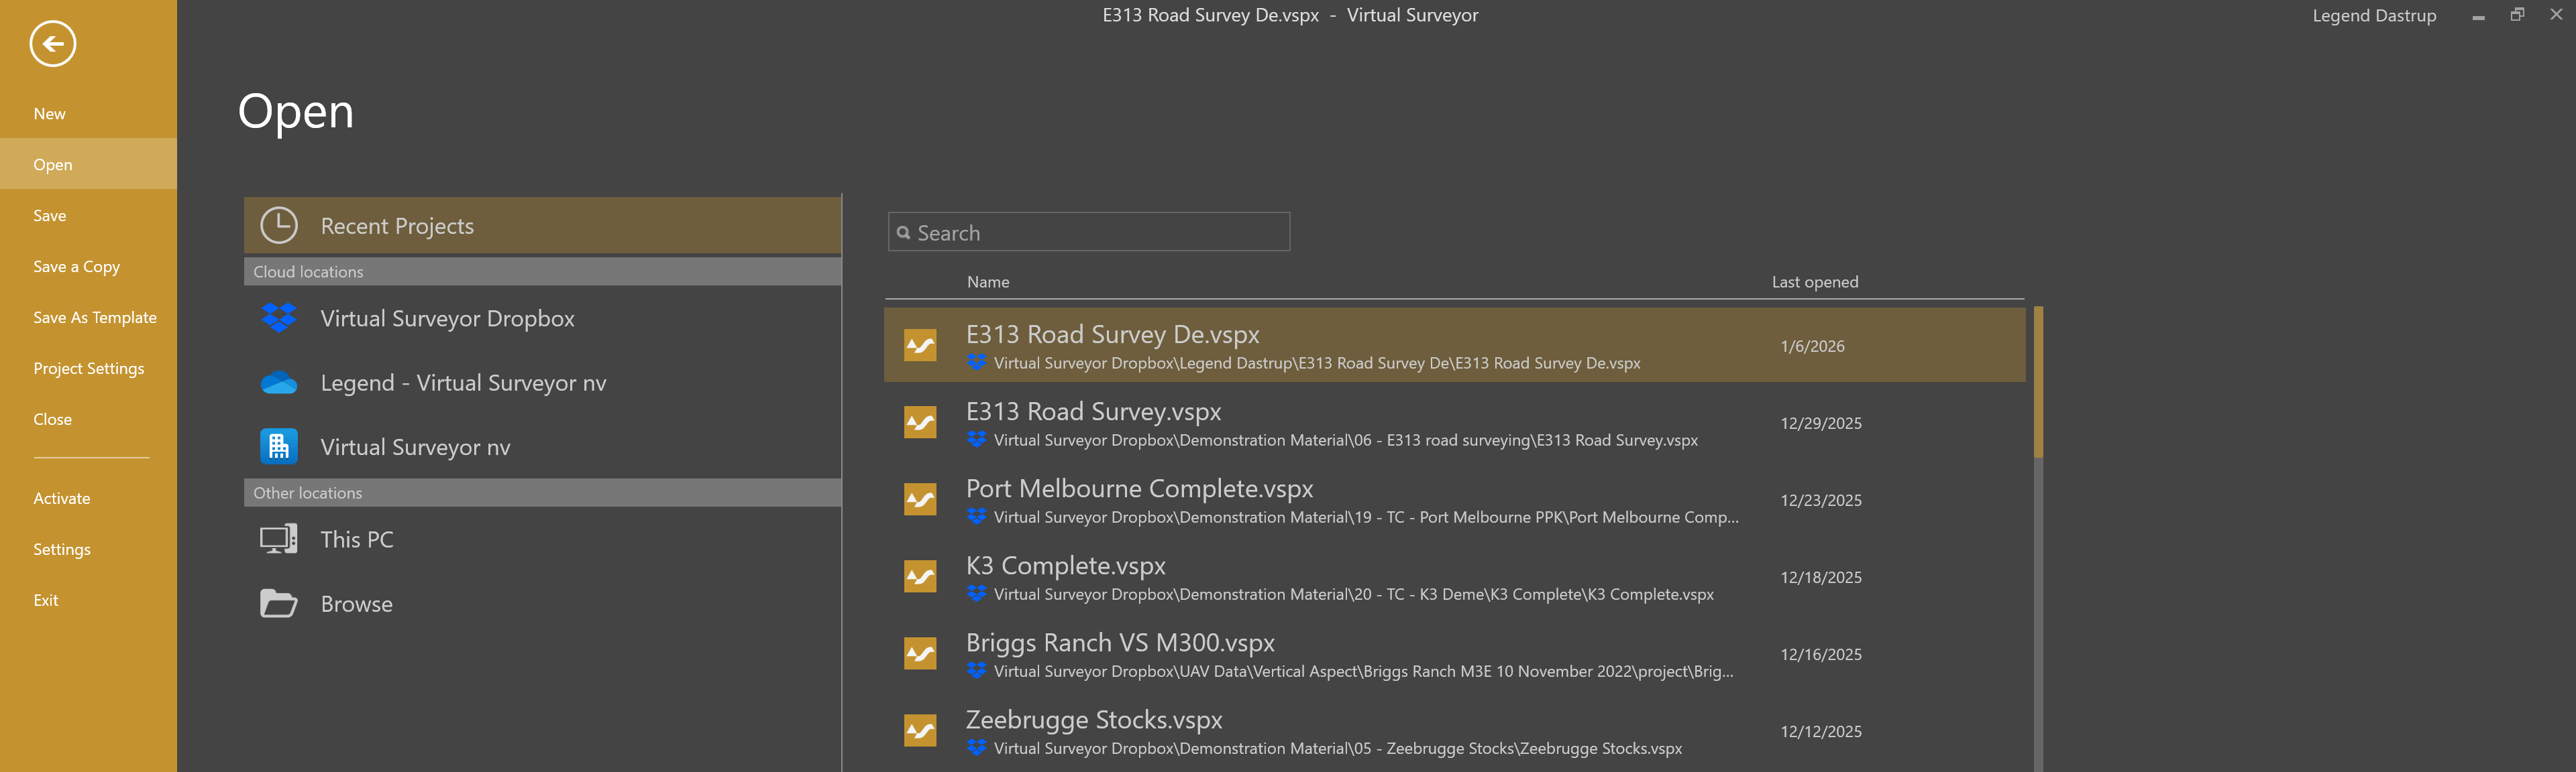Image resolution: width=2576 pixels, height=772 pixels.
Task: Click the recent projects list scrollbar
Action: click(x=2038, y=383)
